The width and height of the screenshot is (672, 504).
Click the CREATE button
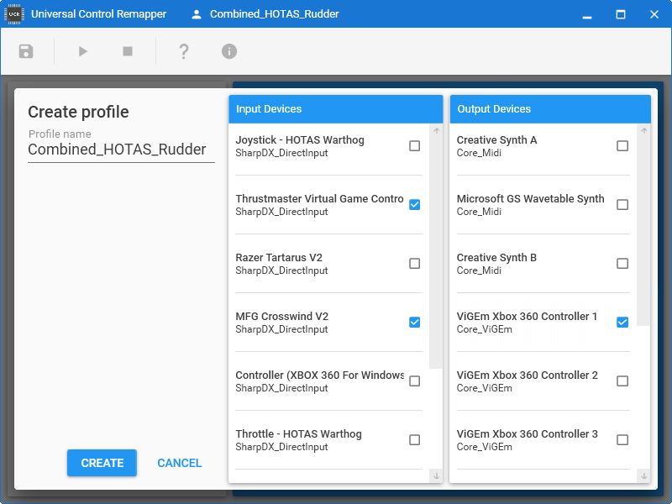click(102, 463)
